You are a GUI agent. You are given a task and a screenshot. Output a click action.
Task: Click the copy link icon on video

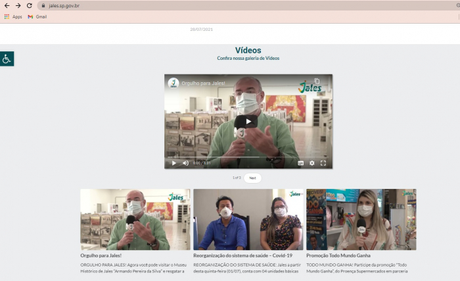pyautogui.click(x=317, y=81)
